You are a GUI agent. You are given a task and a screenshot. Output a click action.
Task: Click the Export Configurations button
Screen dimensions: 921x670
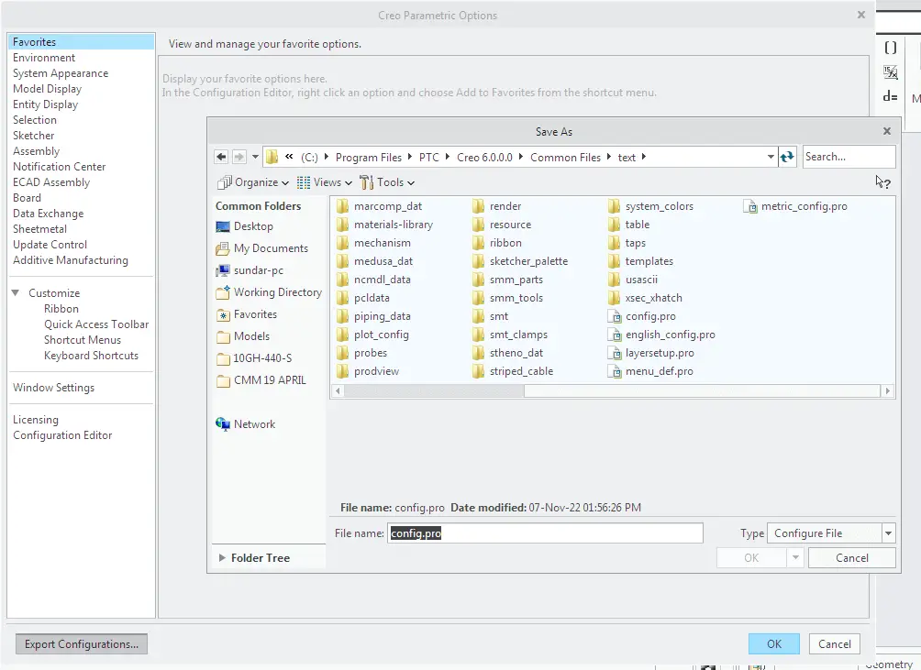click(x=82, y=644)
